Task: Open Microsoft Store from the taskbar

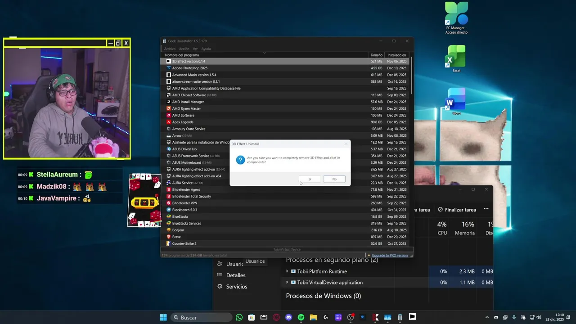Action: tap(252, 317)
